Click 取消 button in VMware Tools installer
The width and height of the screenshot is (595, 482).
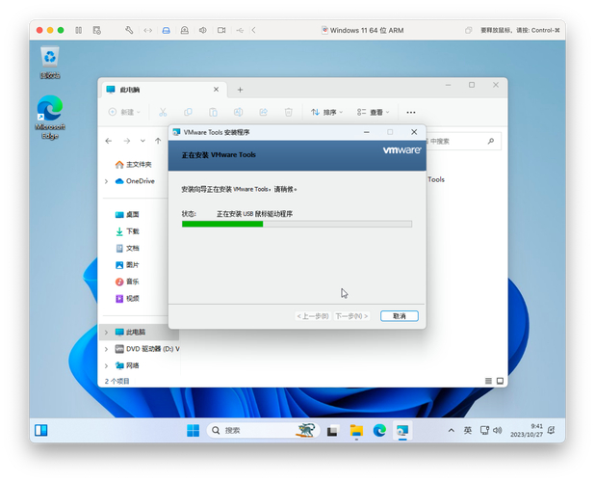[400, 316]
